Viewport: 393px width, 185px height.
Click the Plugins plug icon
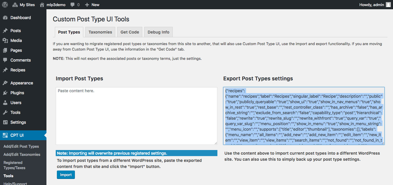tap(5, 93)
